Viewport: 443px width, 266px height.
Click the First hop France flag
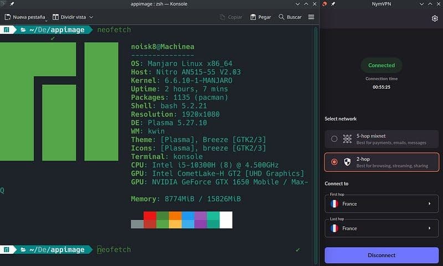[x=334, y=204]
